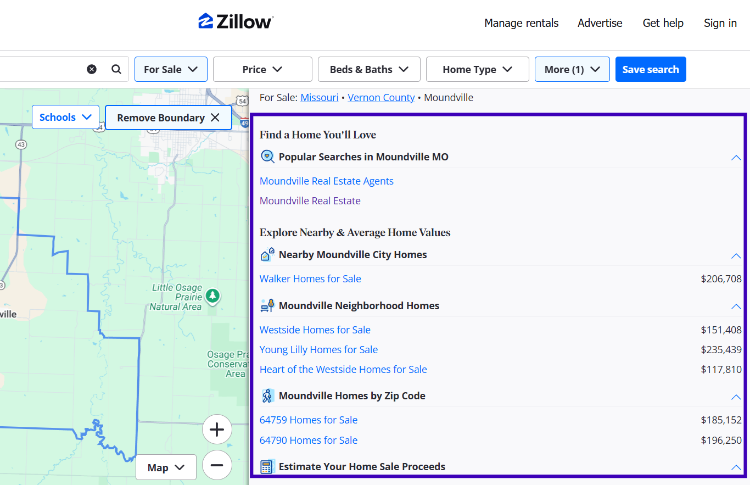Select Get help in the top navigation

663,23
